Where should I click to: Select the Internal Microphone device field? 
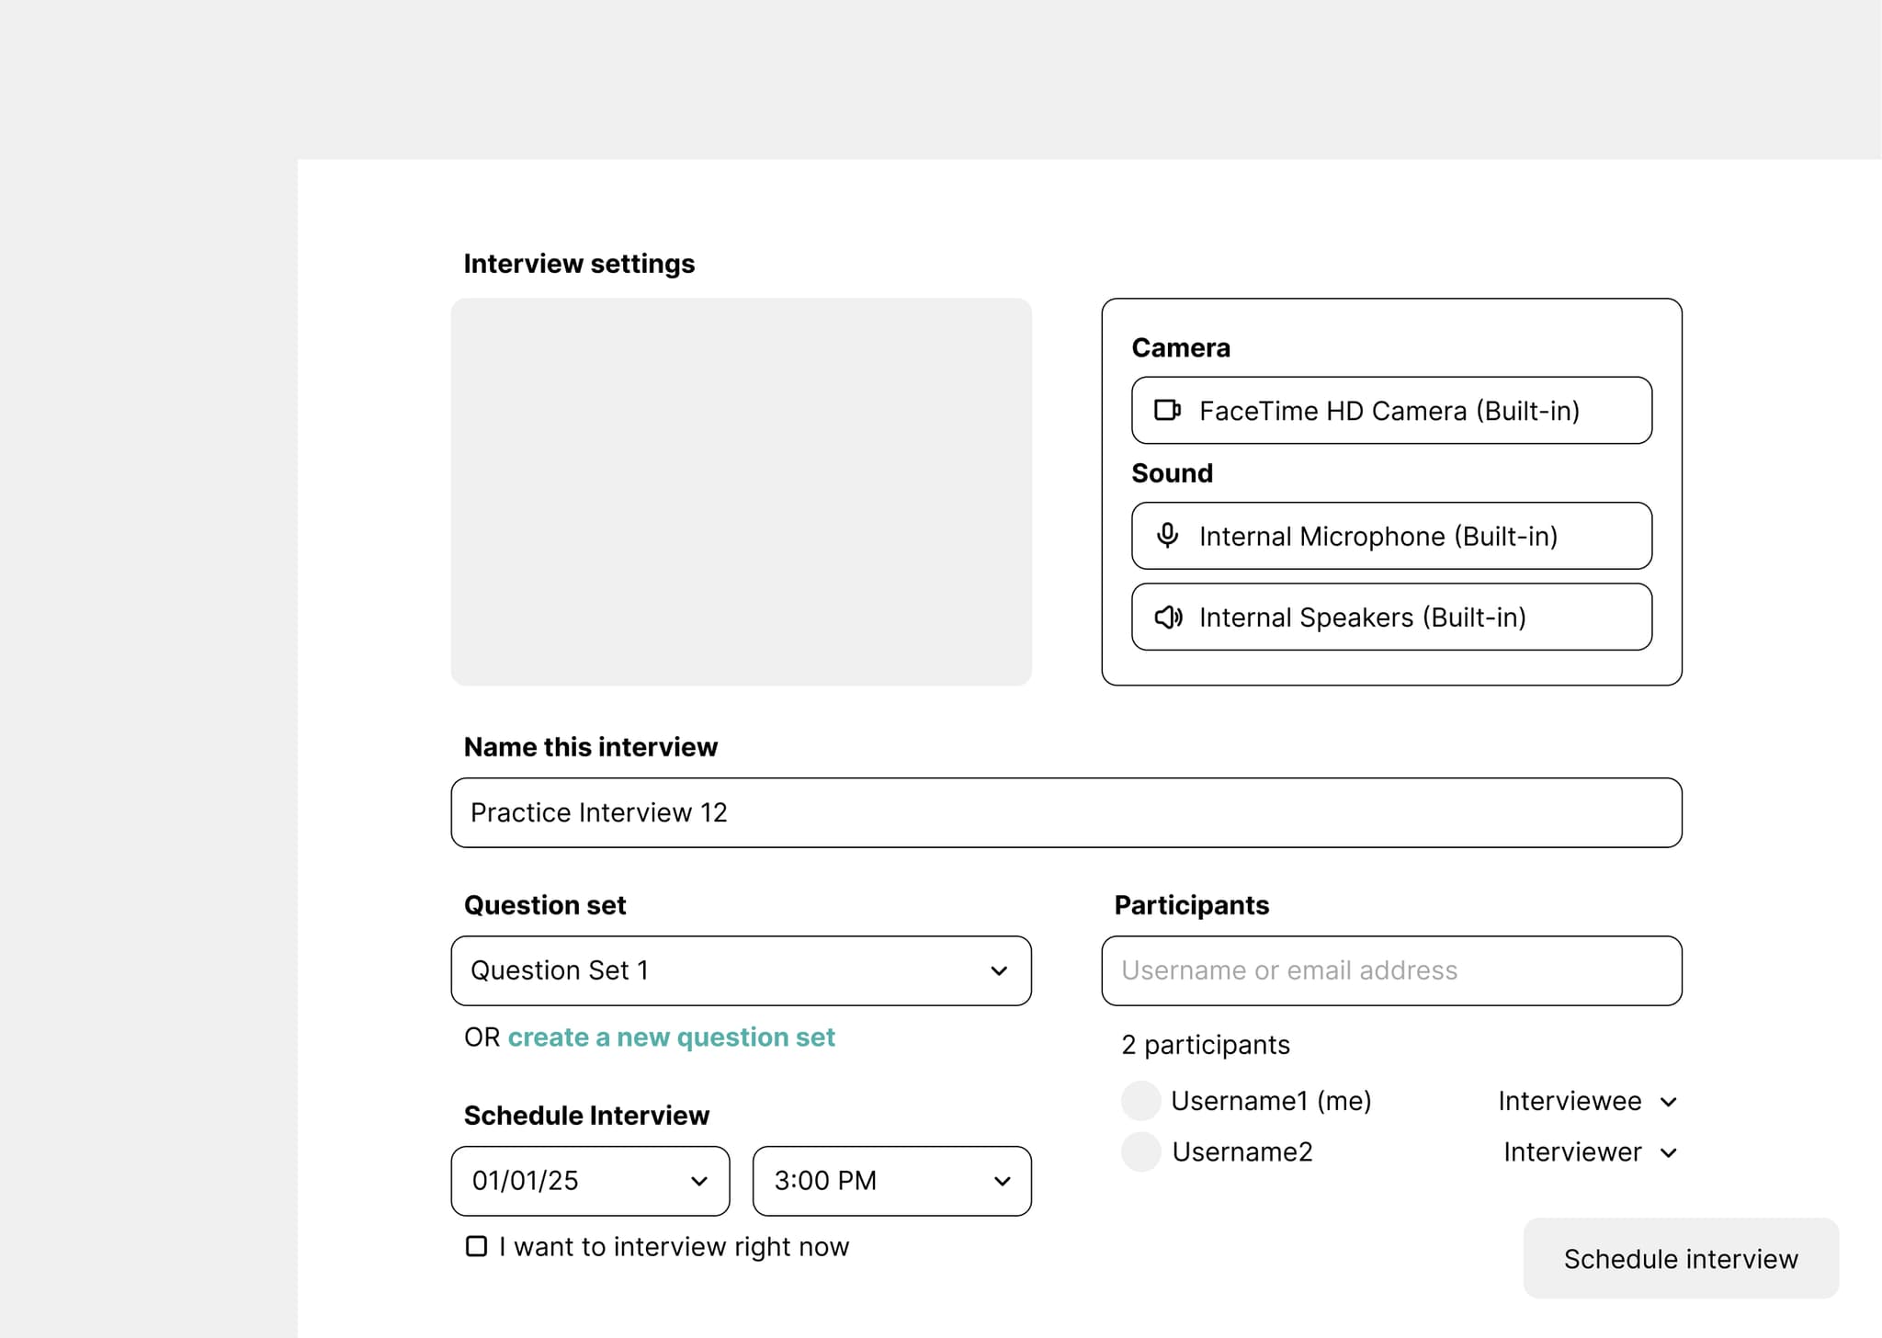[1391, 536]
